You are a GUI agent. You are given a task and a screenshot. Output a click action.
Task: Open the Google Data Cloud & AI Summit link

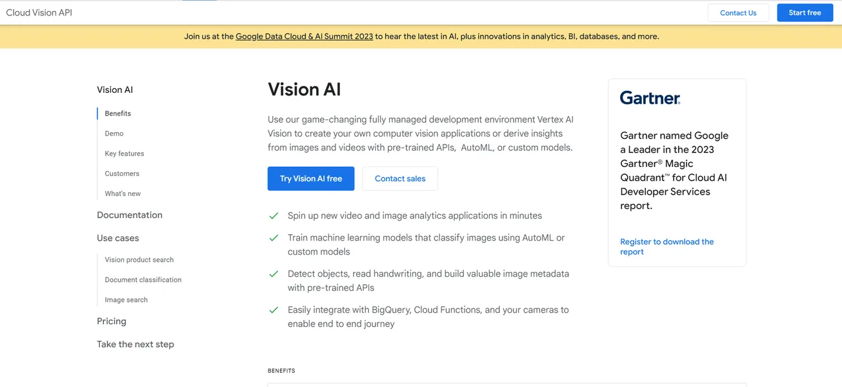pyautogui.click(x=304, y=36)
